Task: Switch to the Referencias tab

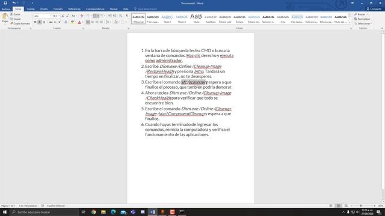Action: [74, 9]
